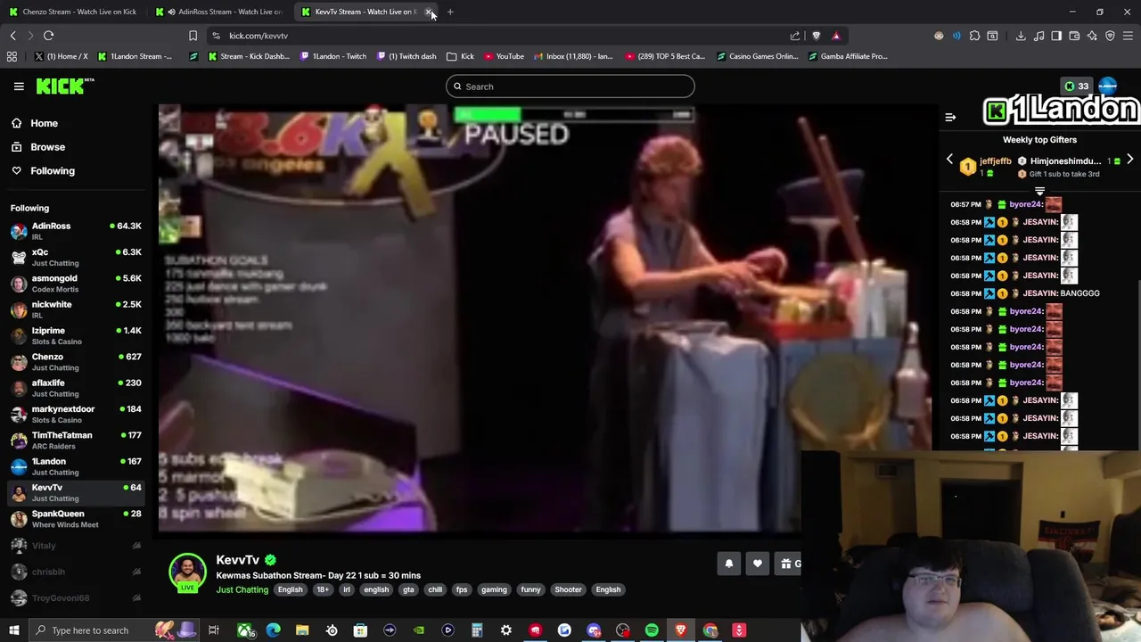Click the user profile avatar in the header
The width and height of the screenshot is (1141, 642).
tap(1108, 86)
